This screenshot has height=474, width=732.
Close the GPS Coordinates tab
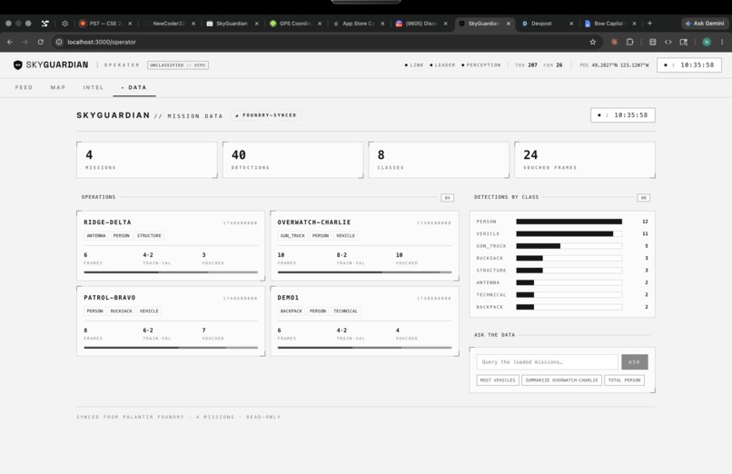point(320,24)
